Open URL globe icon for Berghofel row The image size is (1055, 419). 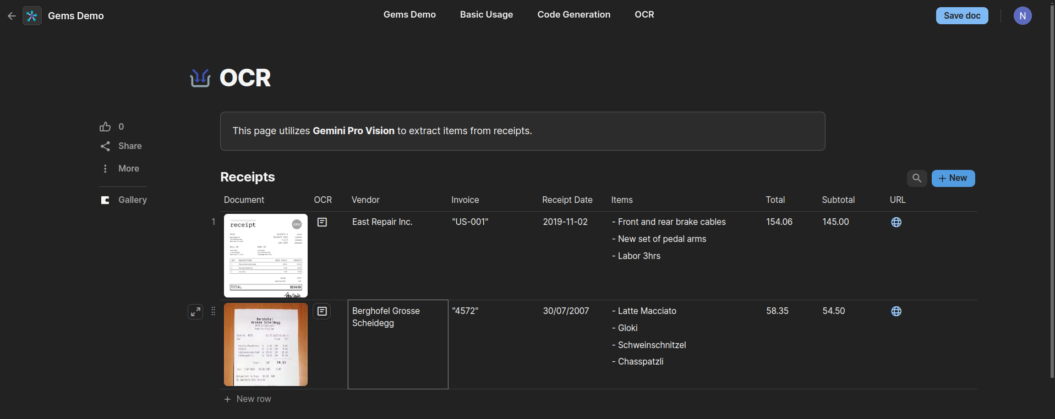pyautogui.click(x=897, y=311)
